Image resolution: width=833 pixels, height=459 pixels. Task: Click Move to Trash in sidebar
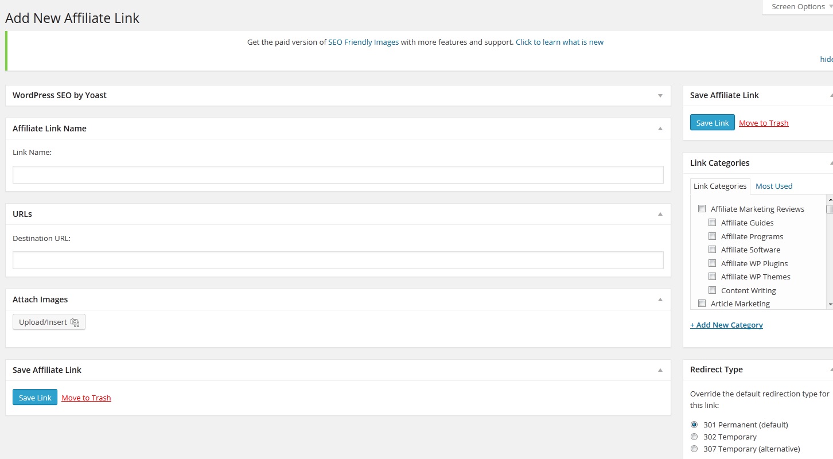pyautogui.click(x=764, y=123)
